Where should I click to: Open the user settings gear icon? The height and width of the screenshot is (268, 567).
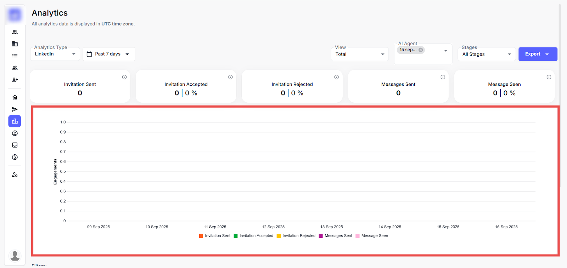[15, 175]
